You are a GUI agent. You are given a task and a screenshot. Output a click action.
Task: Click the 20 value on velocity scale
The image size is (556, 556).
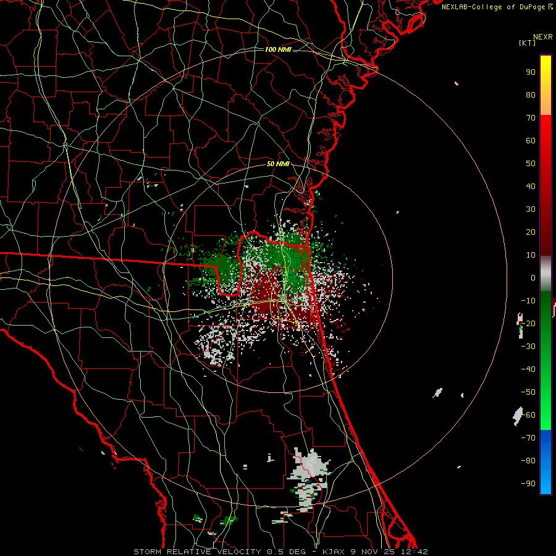(x=531, y=232)
